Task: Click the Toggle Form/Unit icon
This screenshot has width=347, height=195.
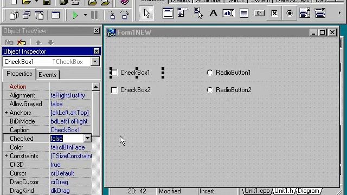Action: click(x=40, y=15)
